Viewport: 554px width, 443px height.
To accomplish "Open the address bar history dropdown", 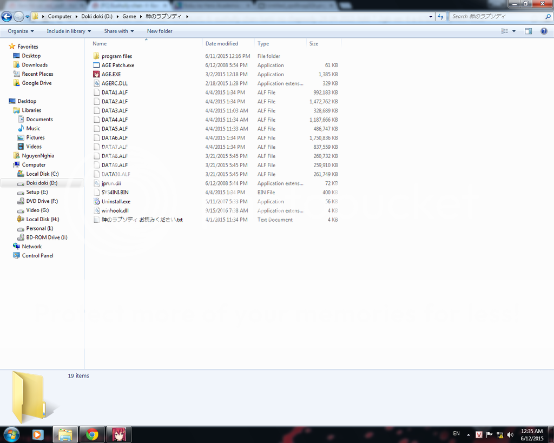I will click(x=431, y=16).
